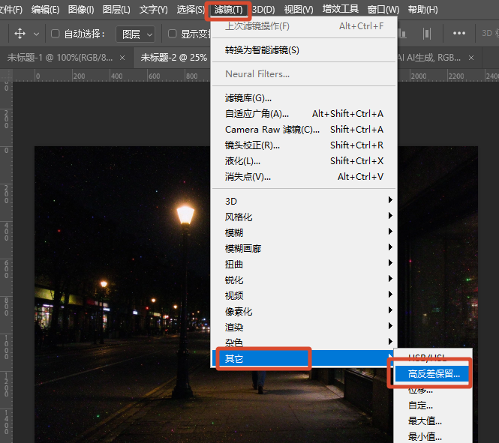Choose 自定... in the submenu
499x443 pixels.
coord(433,406)
